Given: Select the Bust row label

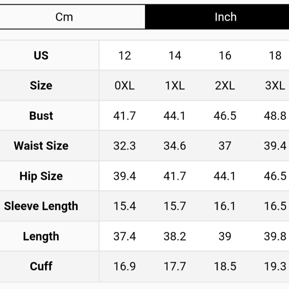Looking at the screenshot, I should click(41, 116).
